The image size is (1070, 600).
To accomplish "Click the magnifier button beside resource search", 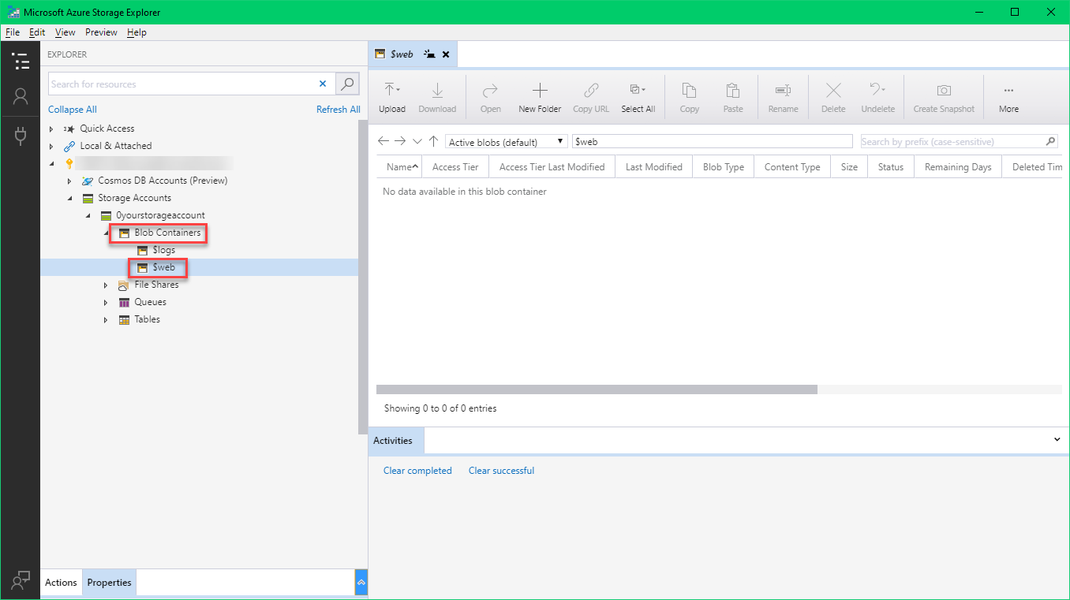I will coord(347,84).
